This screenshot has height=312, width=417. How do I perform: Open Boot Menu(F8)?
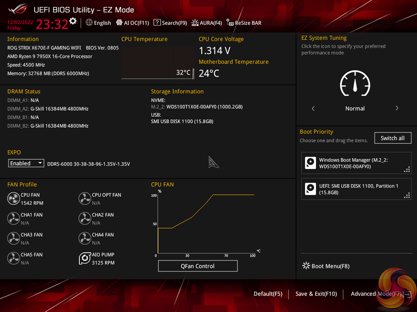pos(326,266)
